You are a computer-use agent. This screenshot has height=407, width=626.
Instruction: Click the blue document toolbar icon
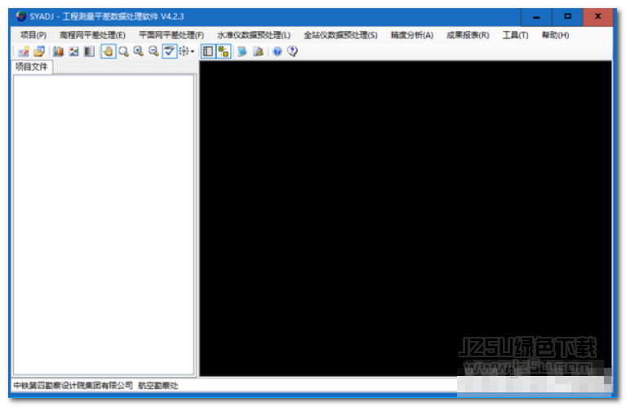(242, 51)
